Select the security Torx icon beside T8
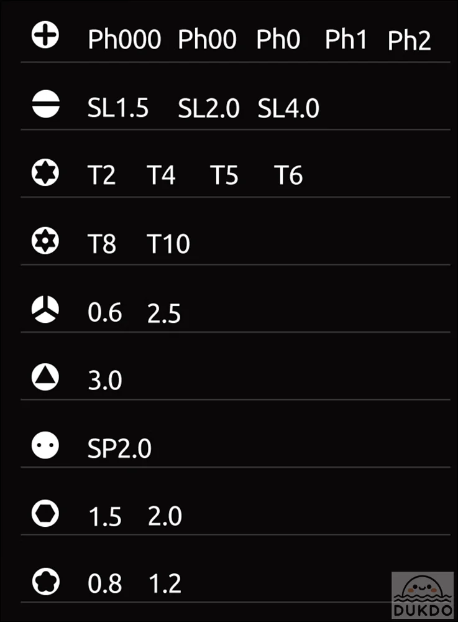 pos(45,240)
